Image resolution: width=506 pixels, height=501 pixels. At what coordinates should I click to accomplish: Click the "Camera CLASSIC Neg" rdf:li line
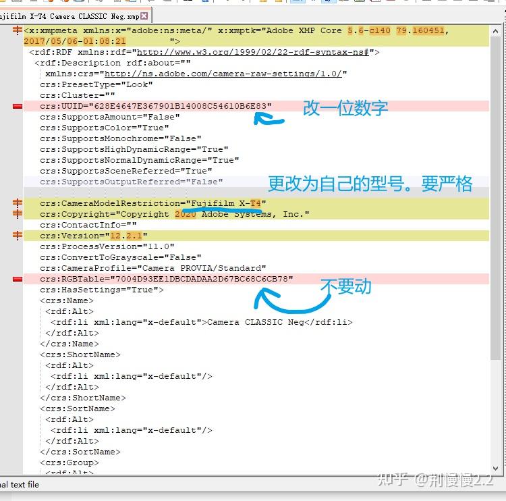tap(202, 322)
